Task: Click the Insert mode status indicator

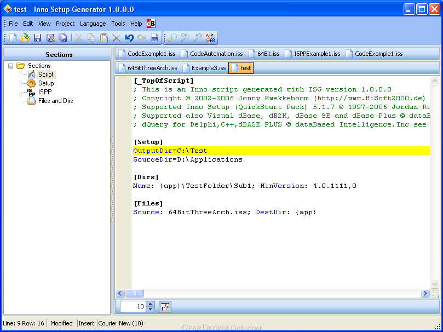Action: pos(87,323)
